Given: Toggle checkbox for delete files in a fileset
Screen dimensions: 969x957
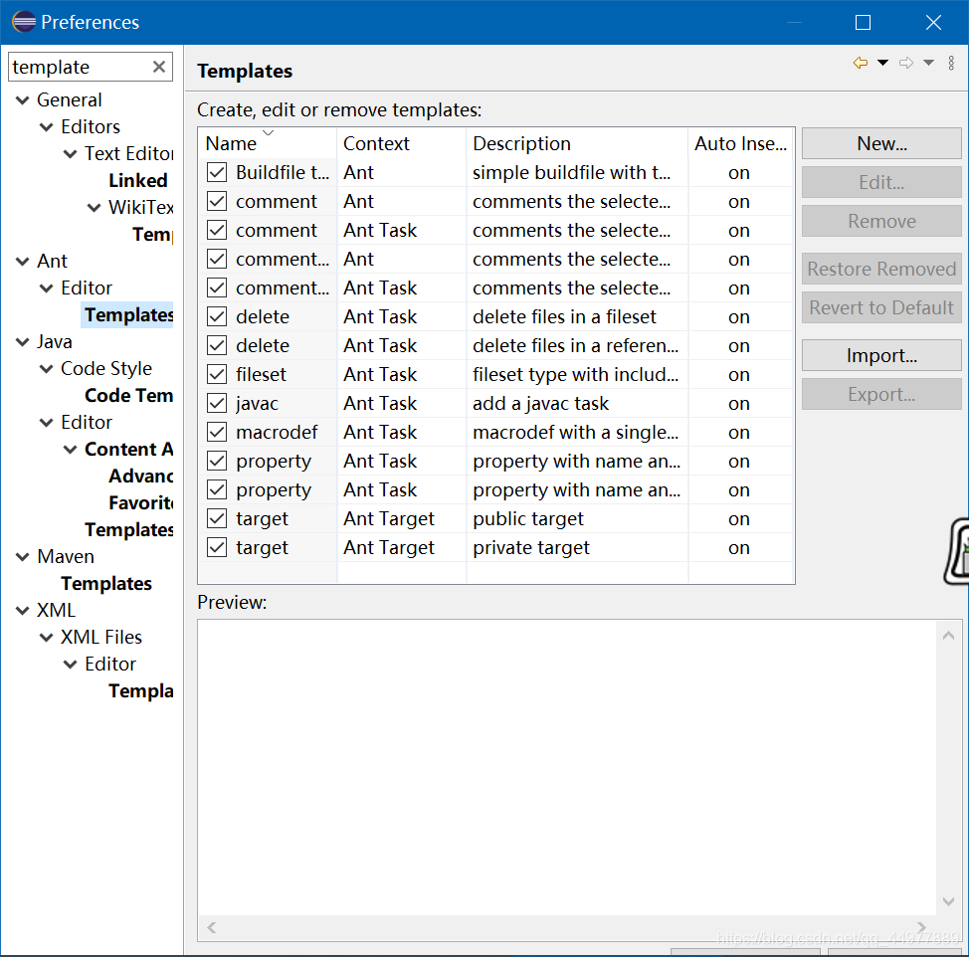Looking at the screenshot, I should click(x=217, y=316).
